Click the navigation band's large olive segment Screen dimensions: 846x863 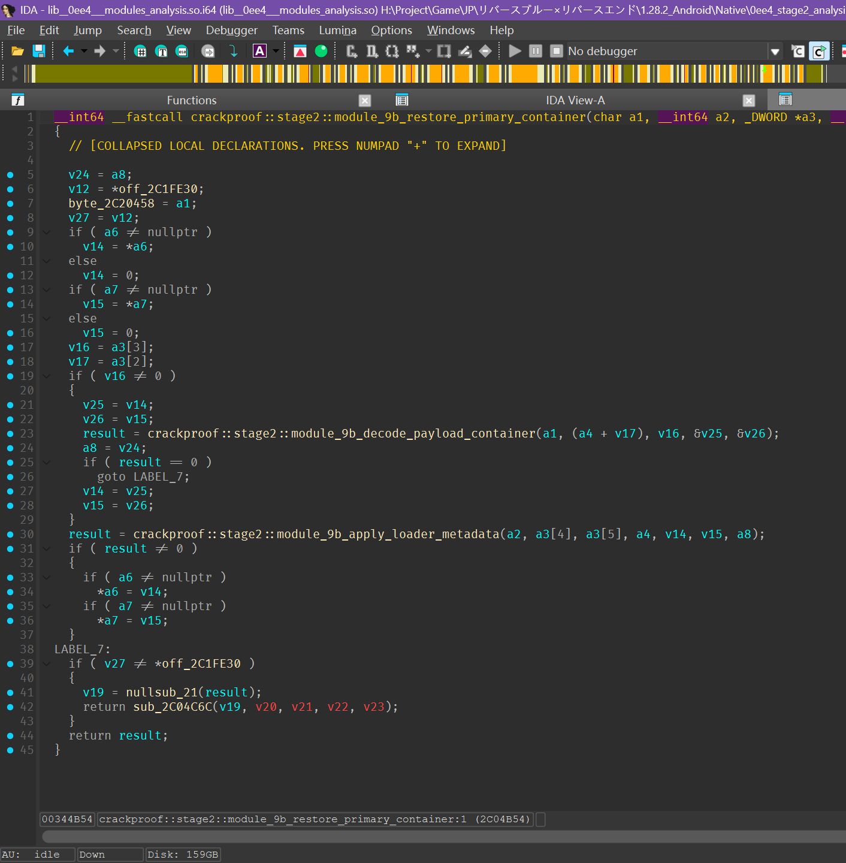click(x=114, y=73)
